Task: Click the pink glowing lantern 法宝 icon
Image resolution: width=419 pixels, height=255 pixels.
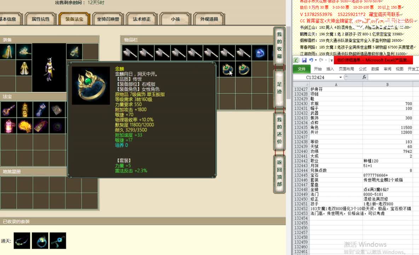Action: pos(8,126)
